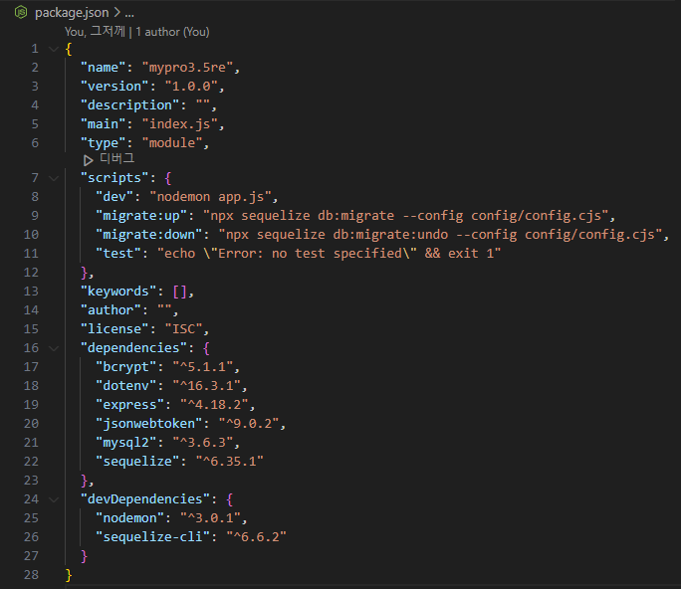Click the "devDependencies" key
The width and height of the screenshot is (681, 589).
pyautogui.click(x=145, y=499)
